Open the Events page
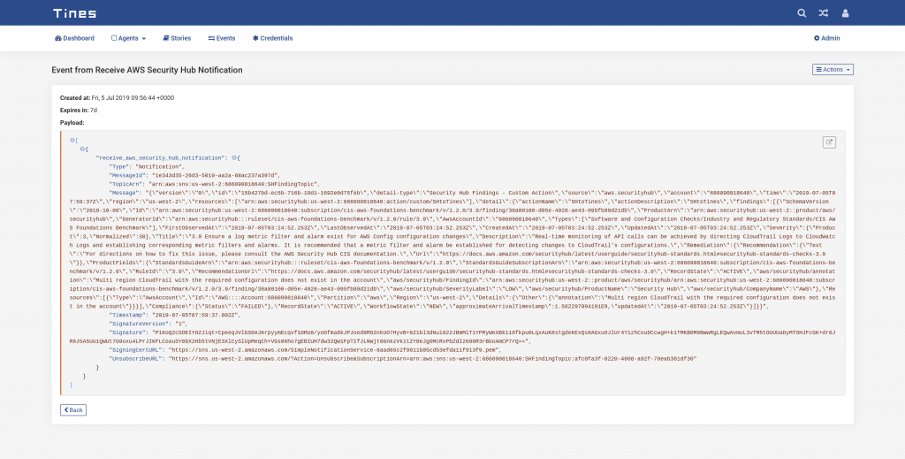Image resolution: width=905 pixels, height=459 pixels. [222, 38]
